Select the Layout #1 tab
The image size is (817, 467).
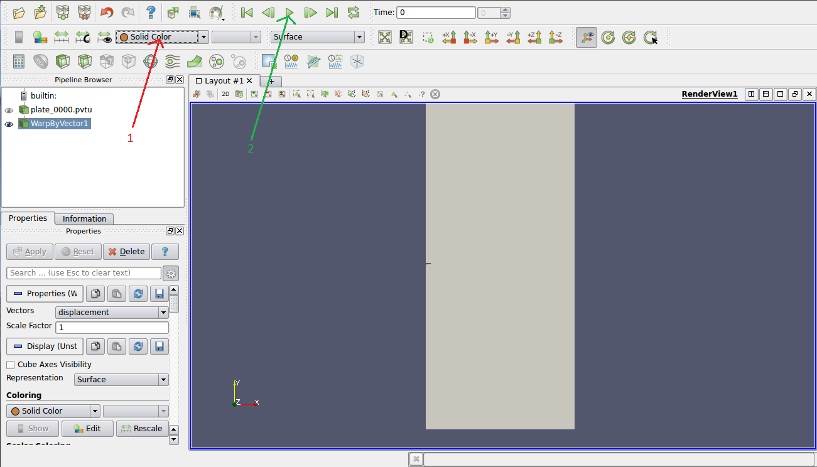[224, 80]
